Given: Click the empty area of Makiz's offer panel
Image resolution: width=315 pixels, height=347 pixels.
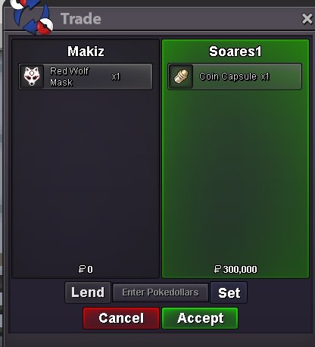Looking at the screenshot, I should [86, 177].
